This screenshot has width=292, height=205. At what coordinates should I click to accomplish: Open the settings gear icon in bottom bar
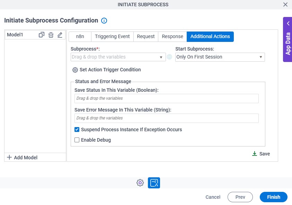[x=140, y=182]
